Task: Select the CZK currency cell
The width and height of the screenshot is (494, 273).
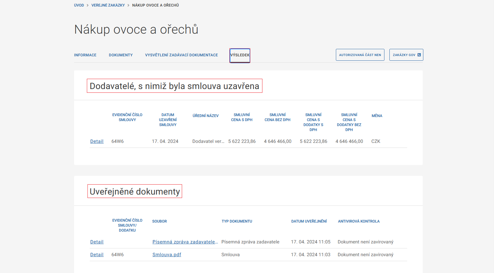Action: [376, 141]
